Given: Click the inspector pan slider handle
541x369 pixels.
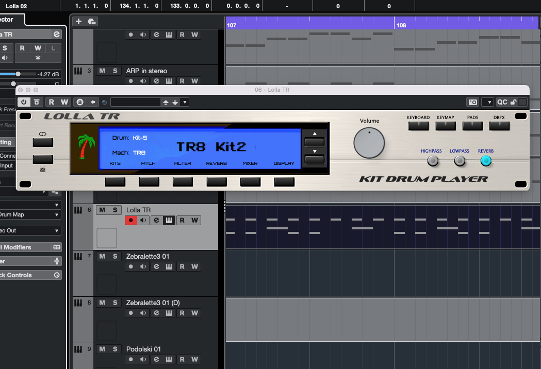Looking at the screenshot, I should tap(13, 83).
